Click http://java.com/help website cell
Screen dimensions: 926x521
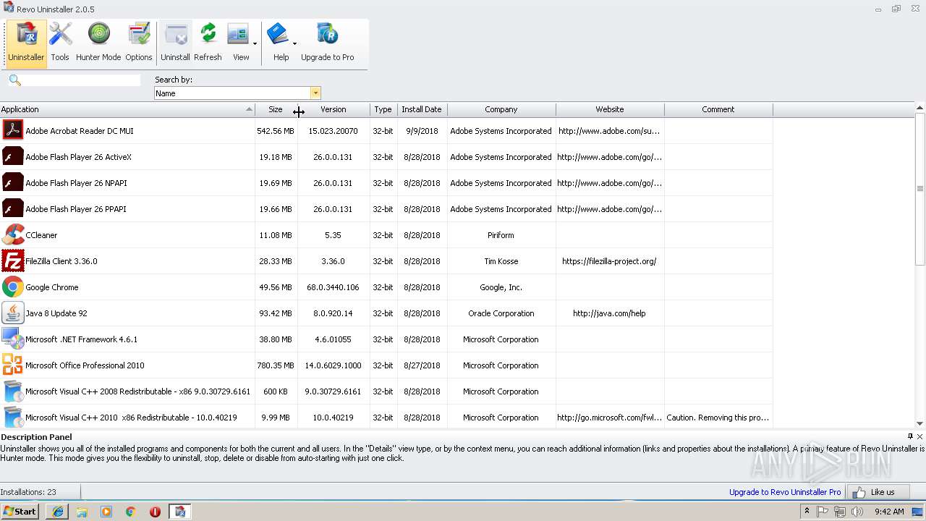pyautogui.click(x=610, y=313)
